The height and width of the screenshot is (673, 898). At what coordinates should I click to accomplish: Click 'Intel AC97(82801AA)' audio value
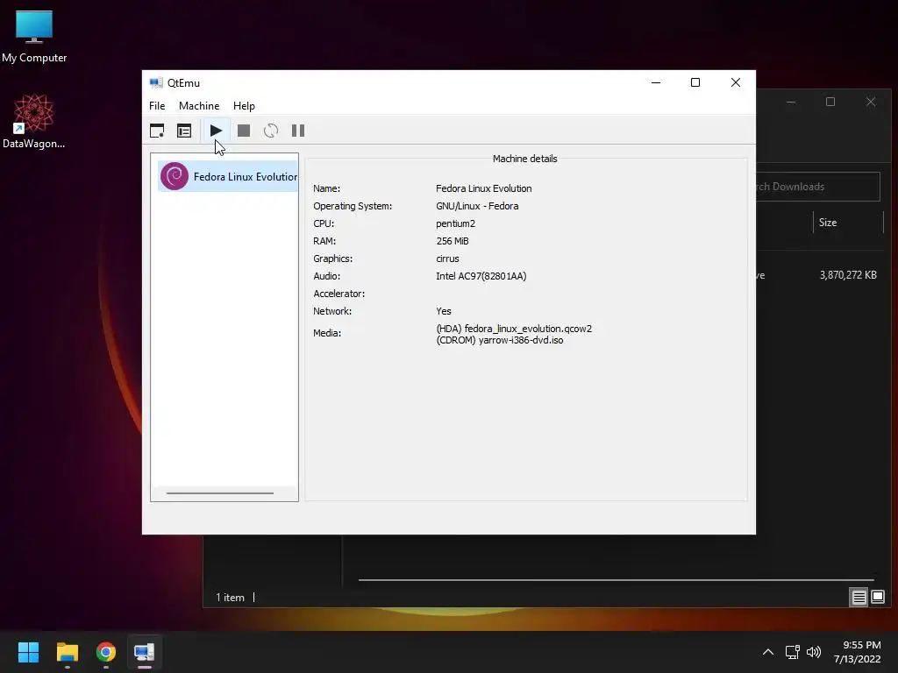click(x=481, y=276)
